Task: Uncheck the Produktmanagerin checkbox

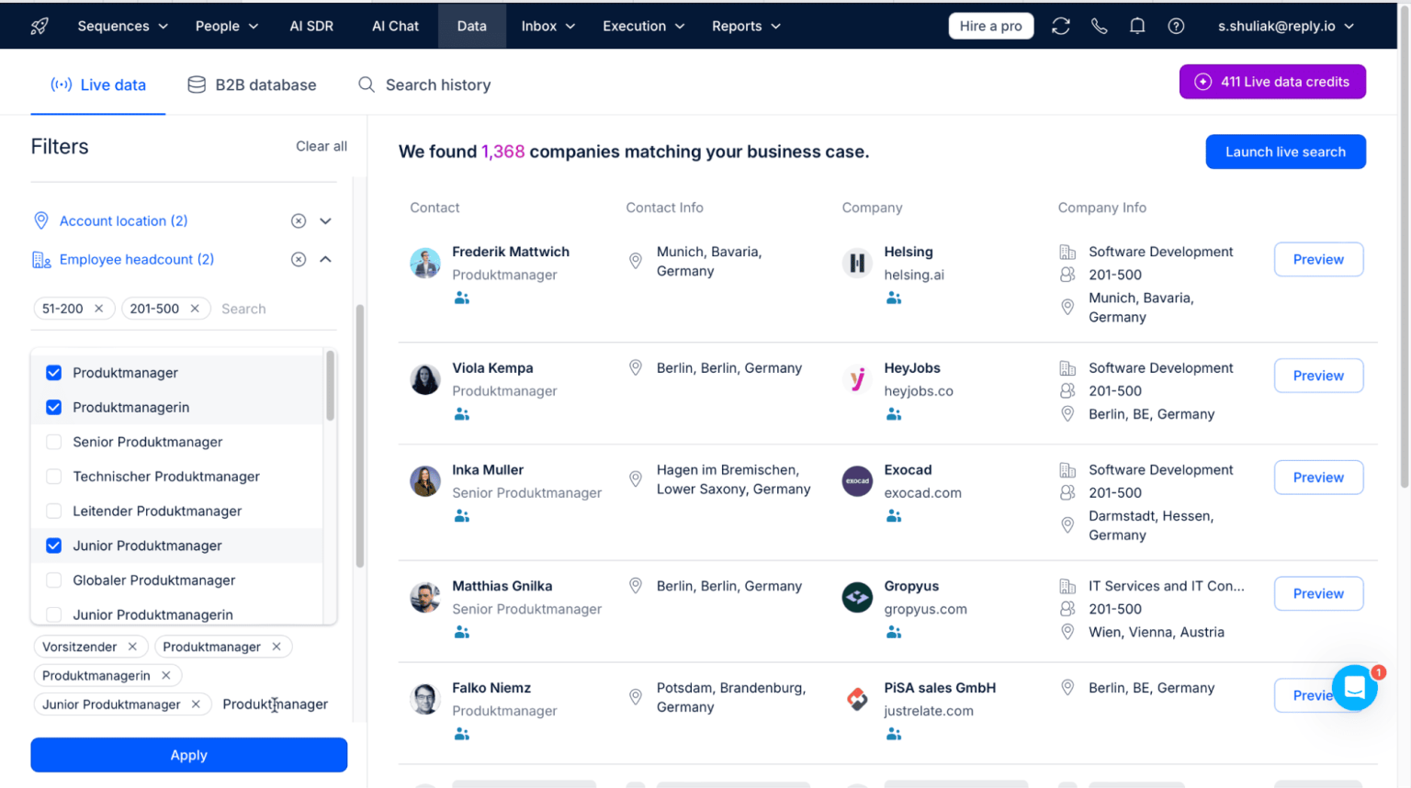Action: coord(54,407)
